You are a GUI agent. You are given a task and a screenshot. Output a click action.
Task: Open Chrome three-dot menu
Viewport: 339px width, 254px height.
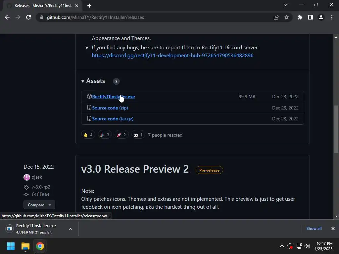click(x=332, y=17)
